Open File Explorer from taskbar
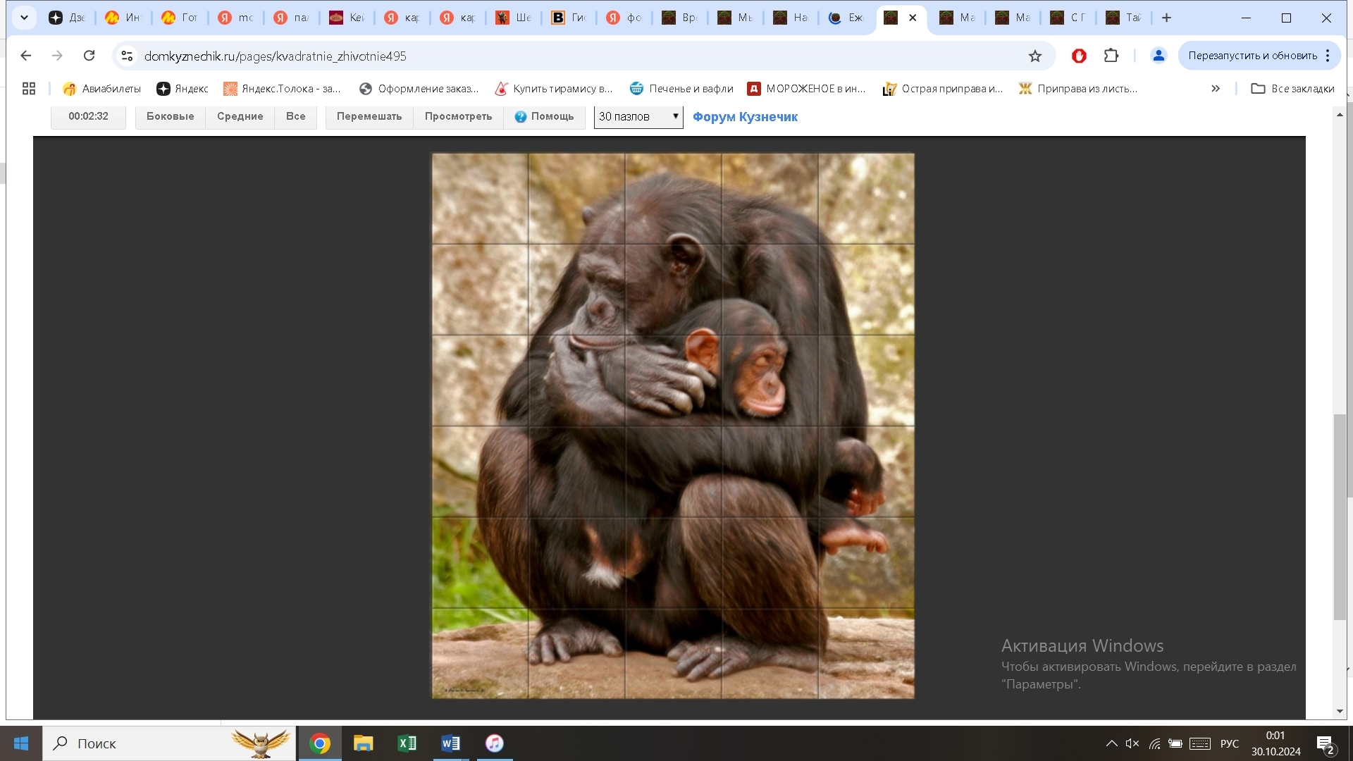Screen dimensions: 1353x761 pos(364,743)
